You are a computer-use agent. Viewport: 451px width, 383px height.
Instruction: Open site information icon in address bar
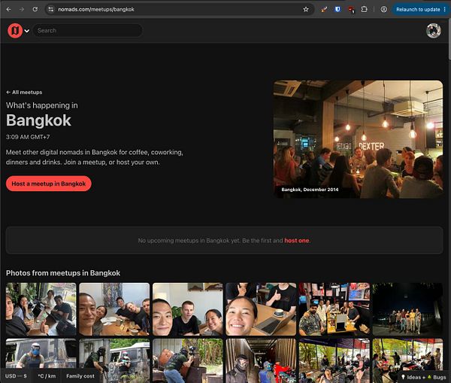(x=51, y=9)
